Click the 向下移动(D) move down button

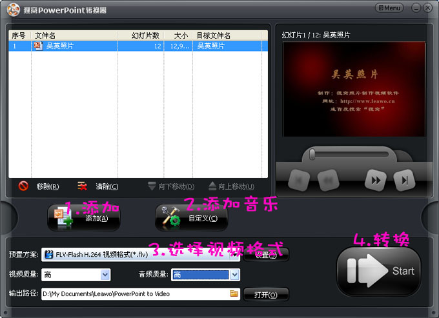coord(171,186)
